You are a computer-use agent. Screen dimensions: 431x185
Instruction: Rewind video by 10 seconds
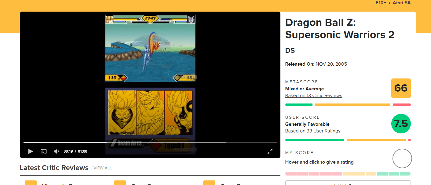[x=44, y=151]
